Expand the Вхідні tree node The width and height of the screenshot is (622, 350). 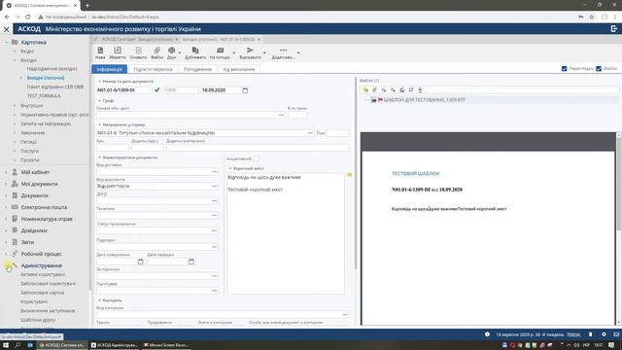coord(15,52)
